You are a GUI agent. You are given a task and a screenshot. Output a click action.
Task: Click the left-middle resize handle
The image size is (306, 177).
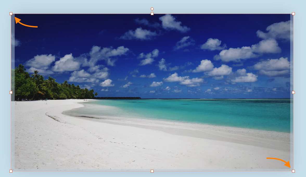(x=11, y=93)
